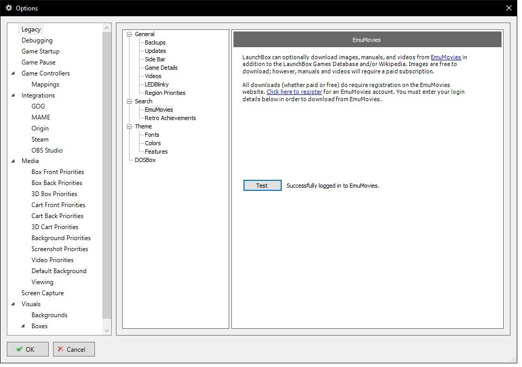Image resolution: width=522 pixels, height=367 pixels.
Task: Select Fonts under Theme
Action: (152, 135)
